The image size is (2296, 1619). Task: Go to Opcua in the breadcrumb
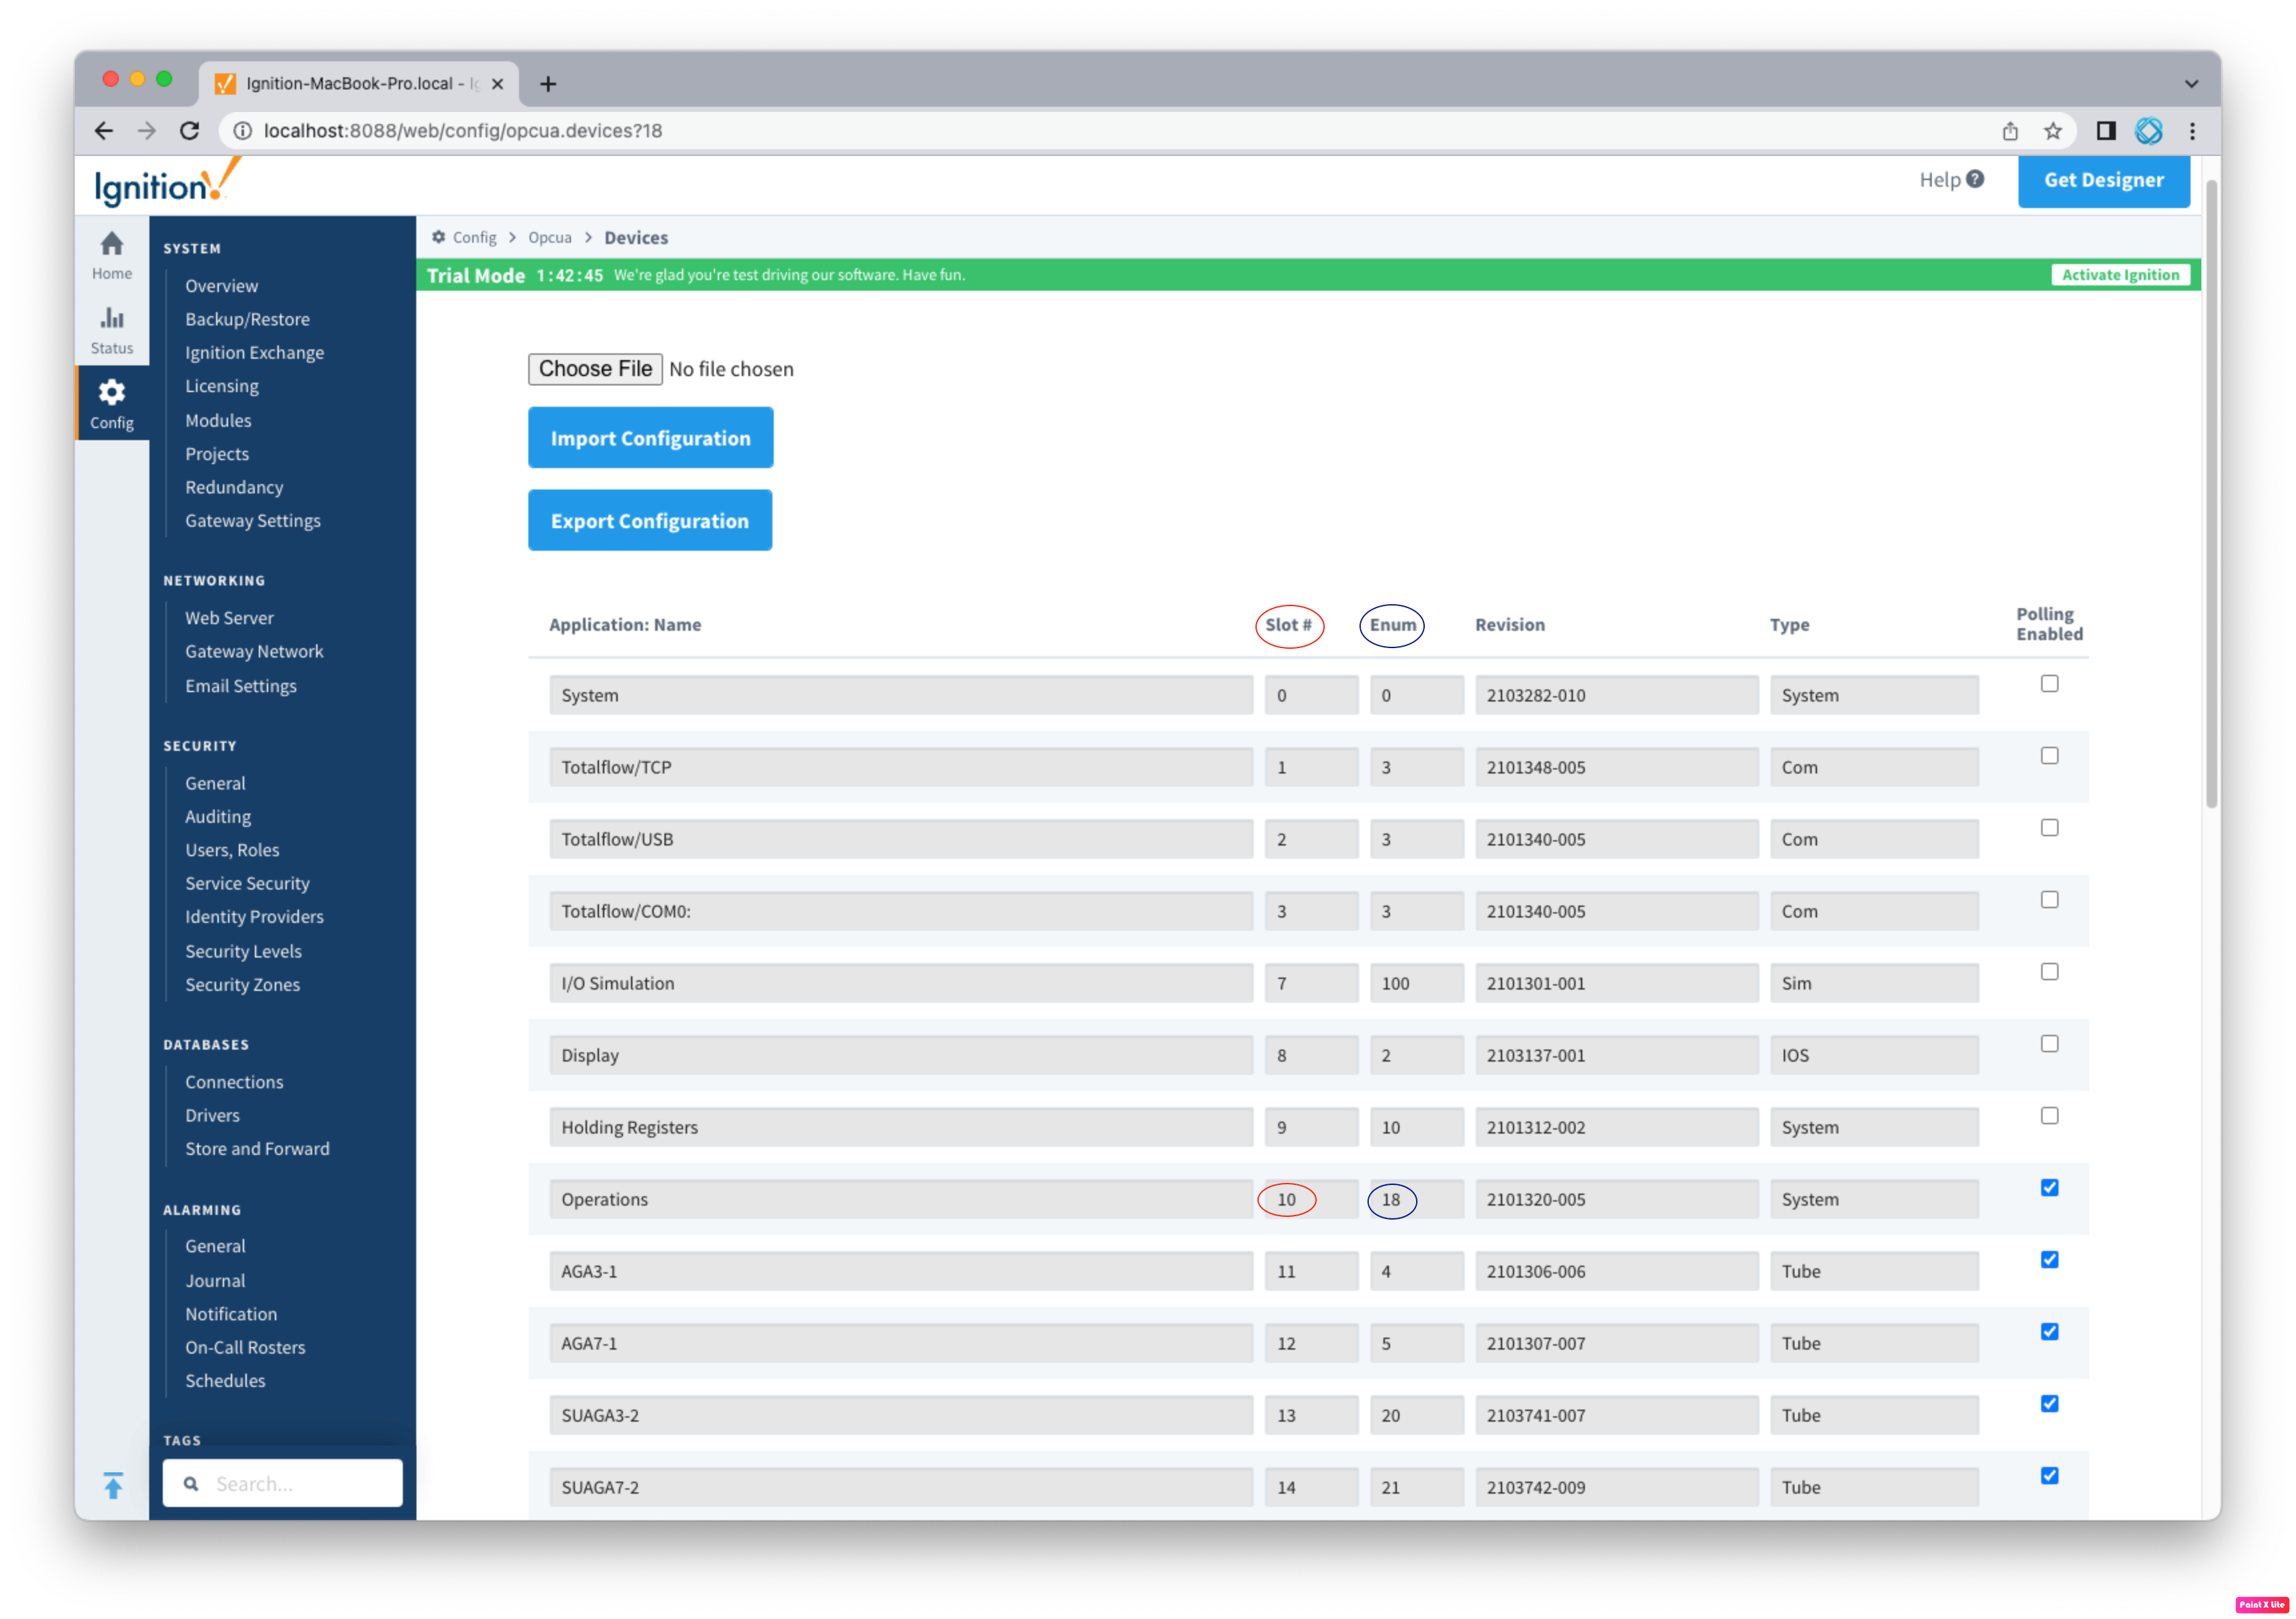tap(549, 238)
